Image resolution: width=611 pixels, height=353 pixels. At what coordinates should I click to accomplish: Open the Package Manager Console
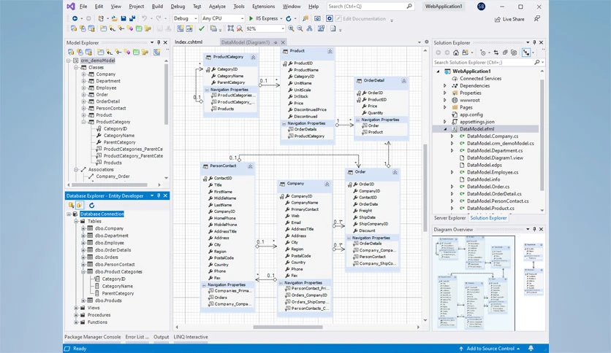tap(93, 337)
